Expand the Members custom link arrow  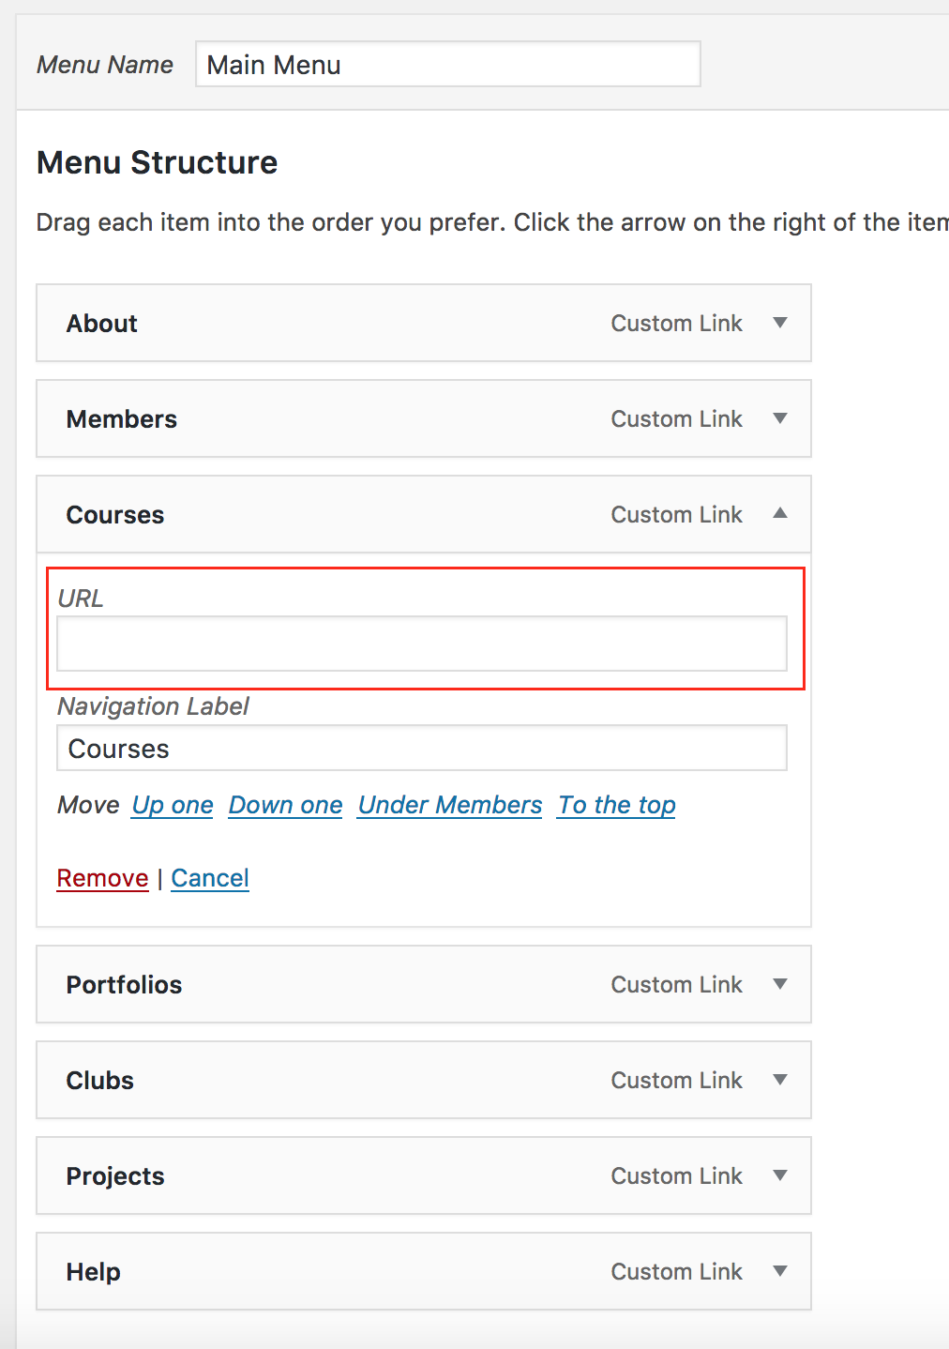(780, 418)
